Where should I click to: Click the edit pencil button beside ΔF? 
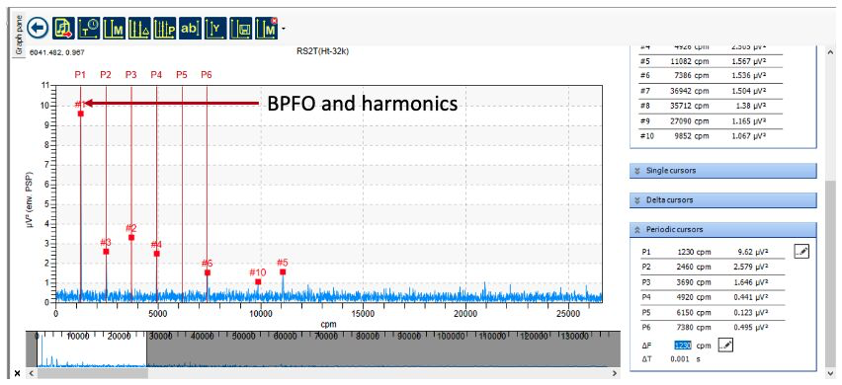725,346
